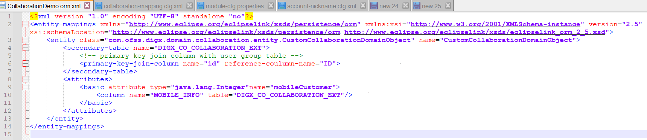Close the account-nickname.cfg.xml tab
The image size is (647, 140).
coord(363,6)
